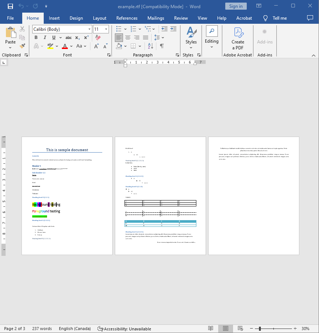
Task: Click the Sign in button
Action: pos(236,6)
